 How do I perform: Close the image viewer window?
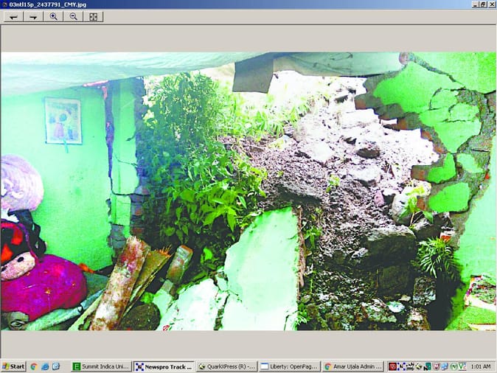[x=491, y=4]
